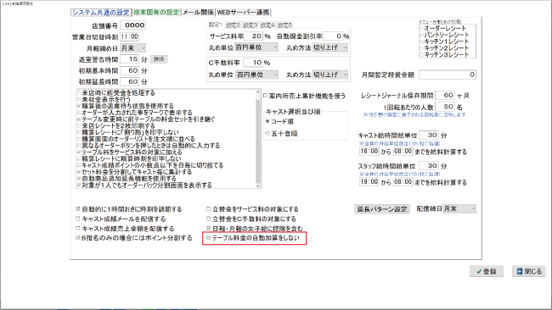Switch to the 端末固有の設定 tab
This screenshot has width=552, height=310.
(156, 13)
